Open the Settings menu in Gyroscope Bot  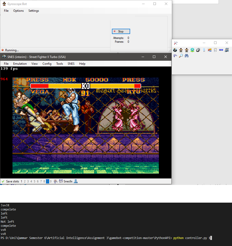[34, 11]
